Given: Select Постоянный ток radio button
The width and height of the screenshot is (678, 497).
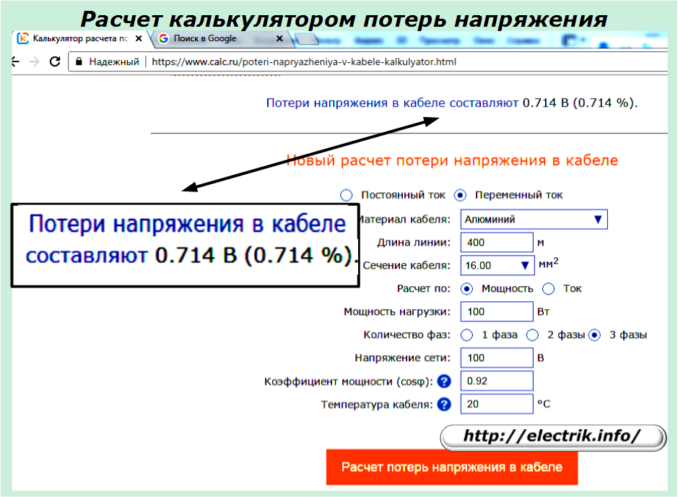Looking at the screenshot, I should click(x=346, y=195).
